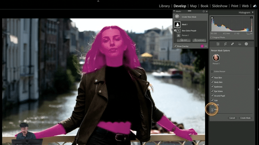
Task: Toggle visibility icon beside New Select People
Action: pos(175,31)
